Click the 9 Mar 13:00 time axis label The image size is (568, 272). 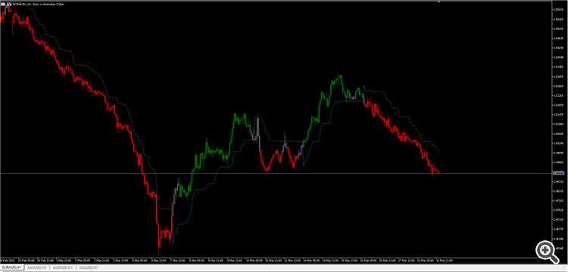(235, 261)
